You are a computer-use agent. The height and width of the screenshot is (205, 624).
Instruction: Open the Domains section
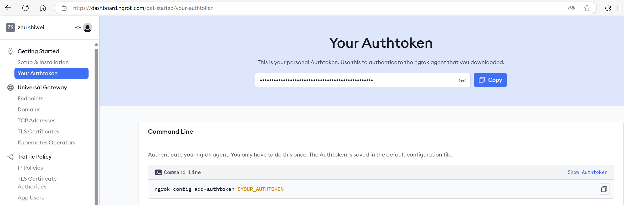[29, 110]
